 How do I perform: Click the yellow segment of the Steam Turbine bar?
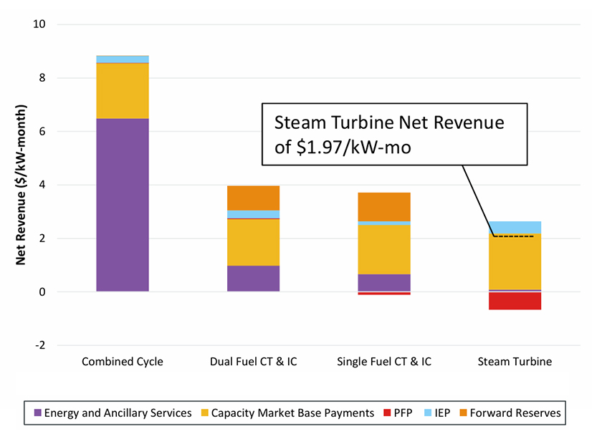click(x=515, y=264)
